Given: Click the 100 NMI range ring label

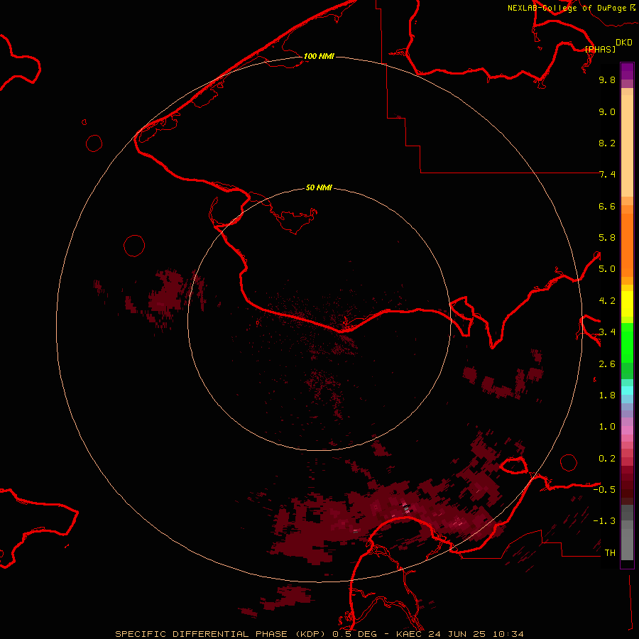Looking at the screenshot, I should coord(319,56).
